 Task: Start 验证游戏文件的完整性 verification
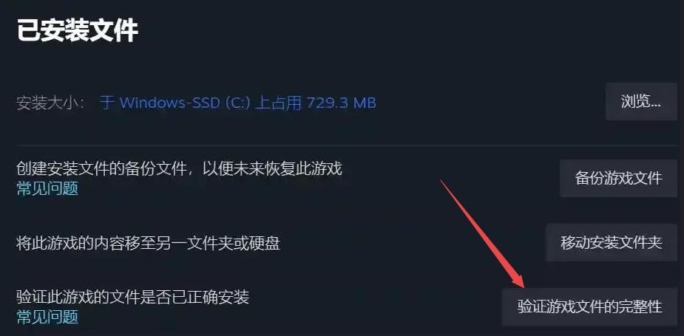click(589, 306)
